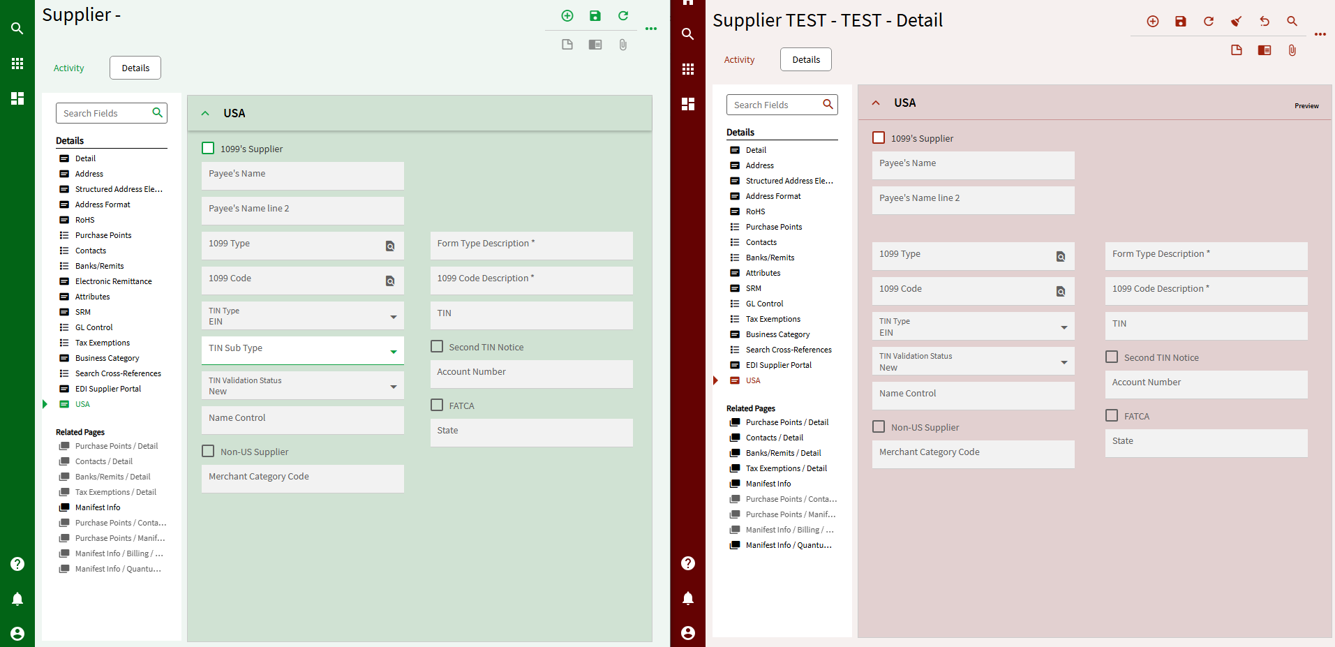Switch to Activity tab in red window
This screenshot has height=647, width=1335.
coord(739,59)
